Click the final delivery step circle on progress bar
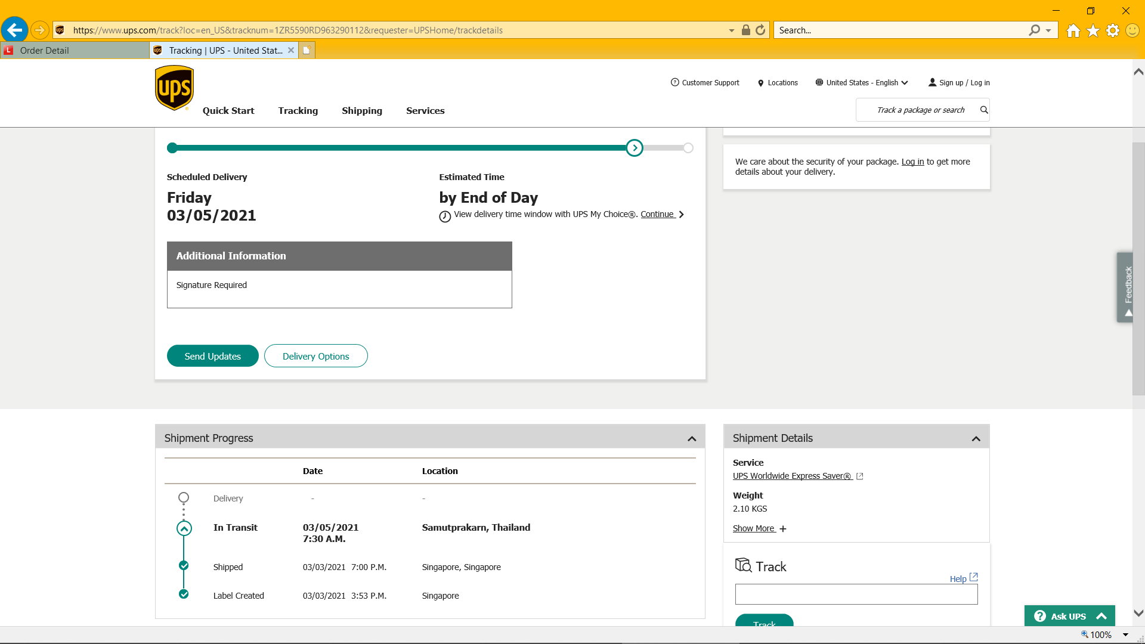The image size is (1145, 644). pyautogui.click(x=688, y=148)
